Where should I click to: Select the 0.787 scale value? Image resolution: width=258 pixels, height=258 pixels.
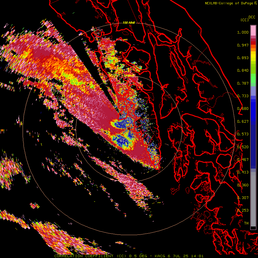tap(243, 83)
